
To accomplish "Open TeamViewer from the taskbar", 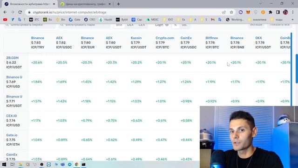I will pyautogui.click(x=48, y=164).
